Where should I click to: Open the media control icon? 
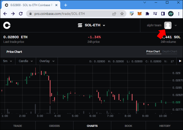155,14
